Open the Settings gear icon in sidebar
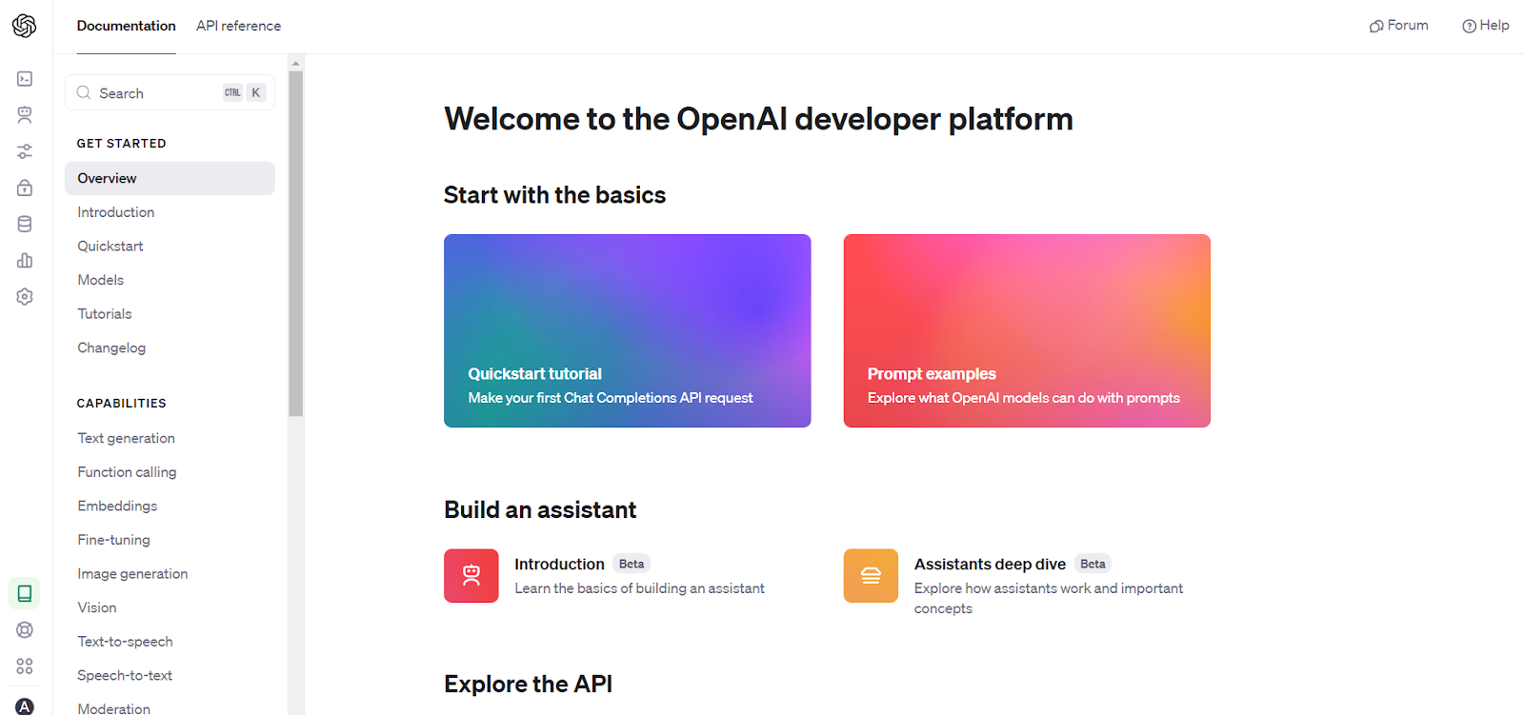Viewport: 1524px width, 715px height. (x=25, y=296)
